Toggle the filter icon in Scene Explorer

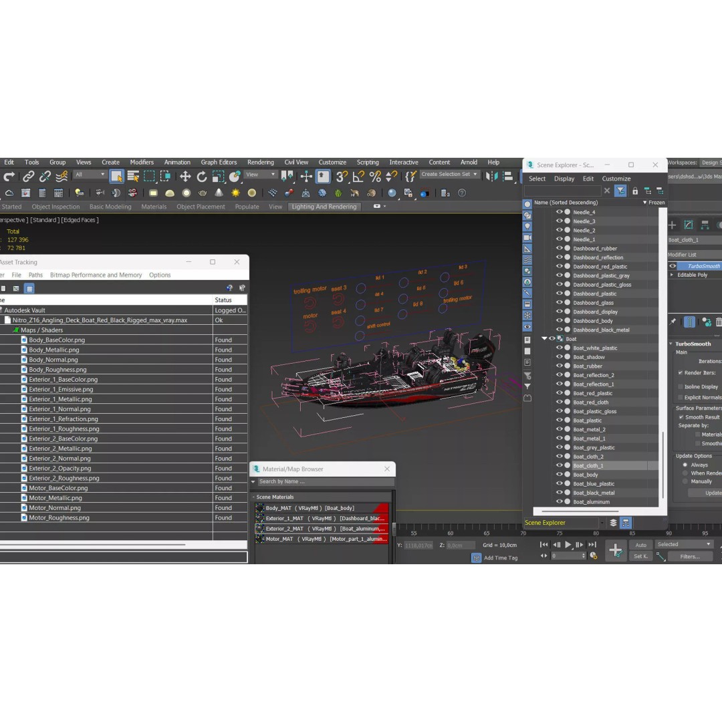(x=620, y=191)
